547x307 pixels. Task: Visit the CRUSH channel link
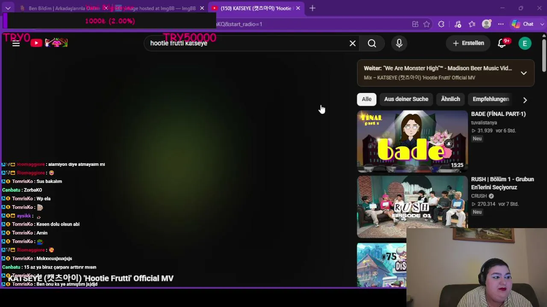[479, 196]
